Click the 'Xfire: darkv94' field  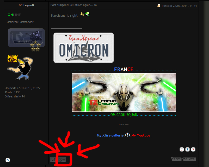coord(15,96)
